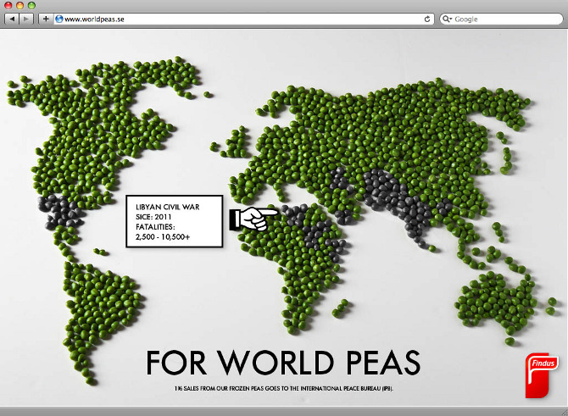Click the International Peace Bureau sales text
Screen dimensions: 568x416
coord(283,388)
